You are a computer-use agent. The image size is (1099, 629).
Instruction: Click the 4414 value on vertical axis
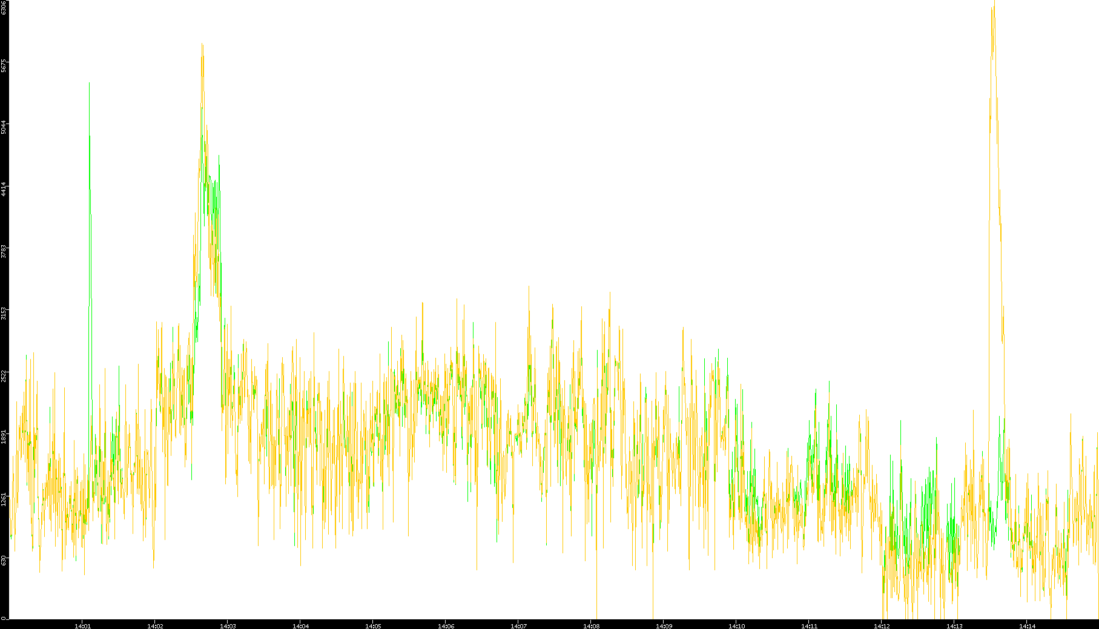coord(4,189)
